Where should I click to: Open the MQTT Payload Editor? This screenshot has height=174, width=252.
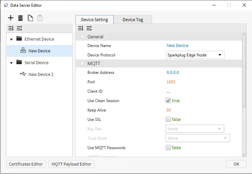tap(71, 164)
